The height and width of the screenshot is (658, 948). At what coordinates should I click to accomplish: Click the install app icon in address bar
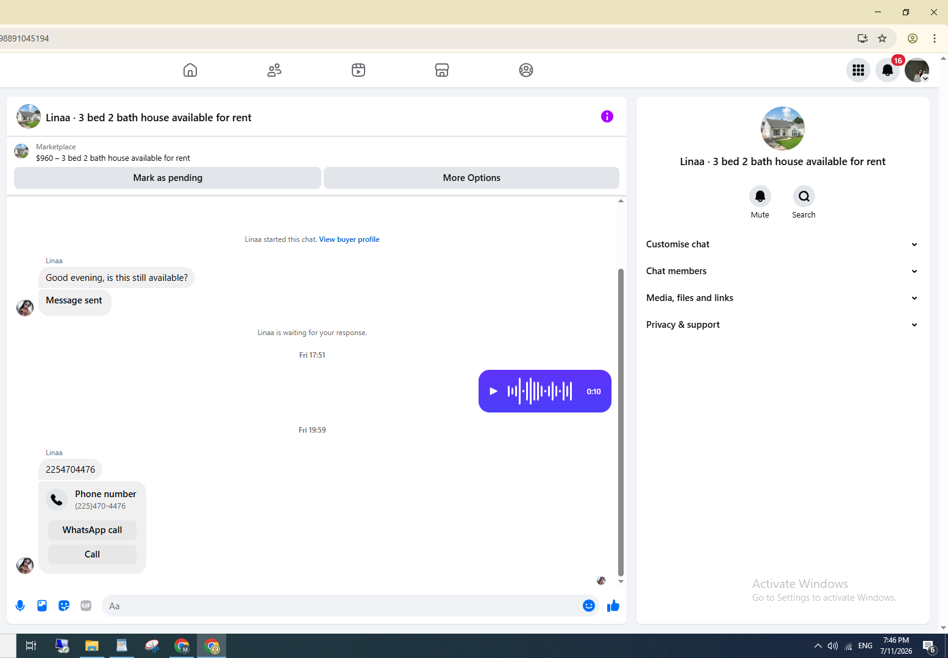tap(863, 38)
